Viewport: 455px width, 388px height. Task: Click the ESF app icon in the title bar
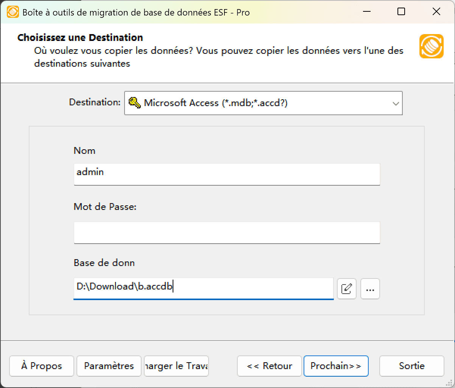point(12,12)
